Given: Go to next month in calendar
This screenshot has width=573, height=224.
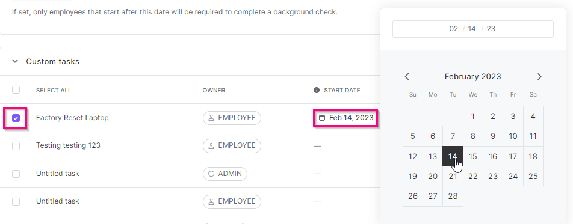Looking at the screenshot, I should pyautogui.click(x=539, y=77).
